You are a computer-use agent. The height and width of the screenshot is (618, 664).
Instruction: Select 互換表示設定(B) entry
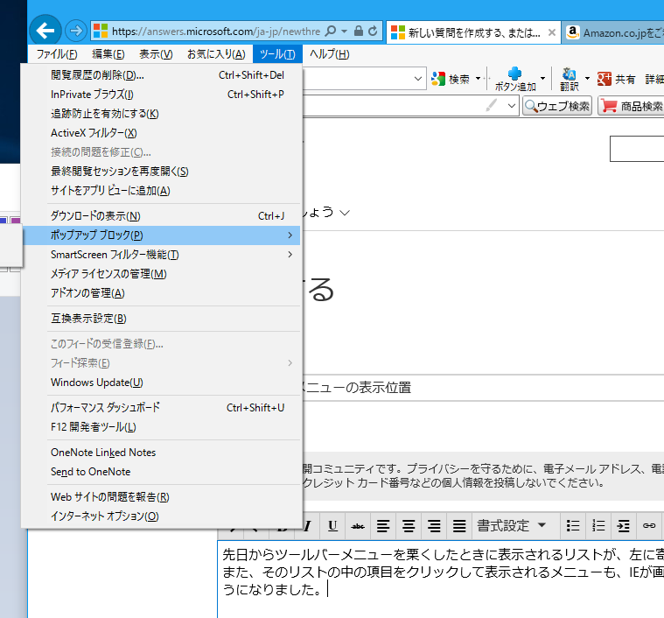(x=162, y=319)
